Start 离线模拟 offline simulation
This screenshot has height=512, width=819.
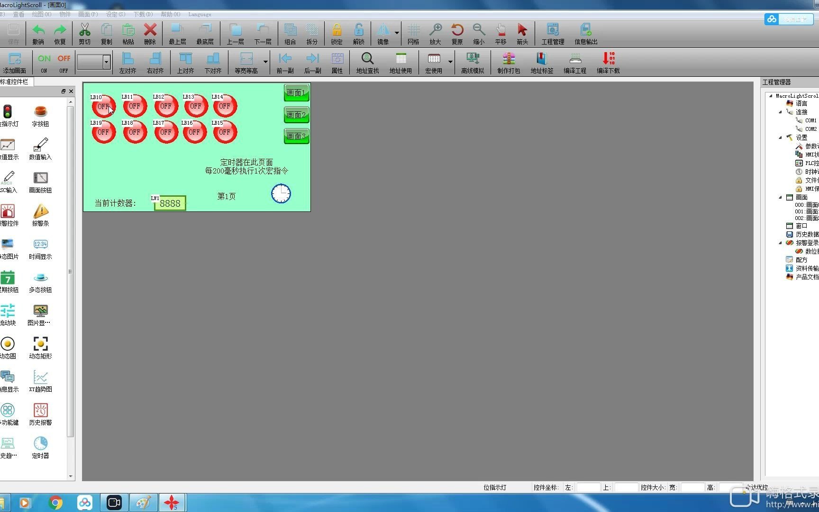click(x=473, y=63)
